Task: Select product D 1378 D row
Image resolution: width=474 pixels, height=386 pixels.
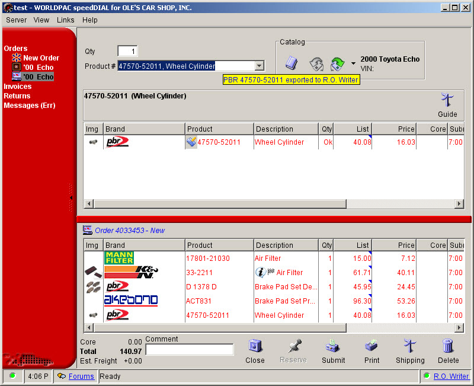Action: pyautogui.click(x=201, y=287)
